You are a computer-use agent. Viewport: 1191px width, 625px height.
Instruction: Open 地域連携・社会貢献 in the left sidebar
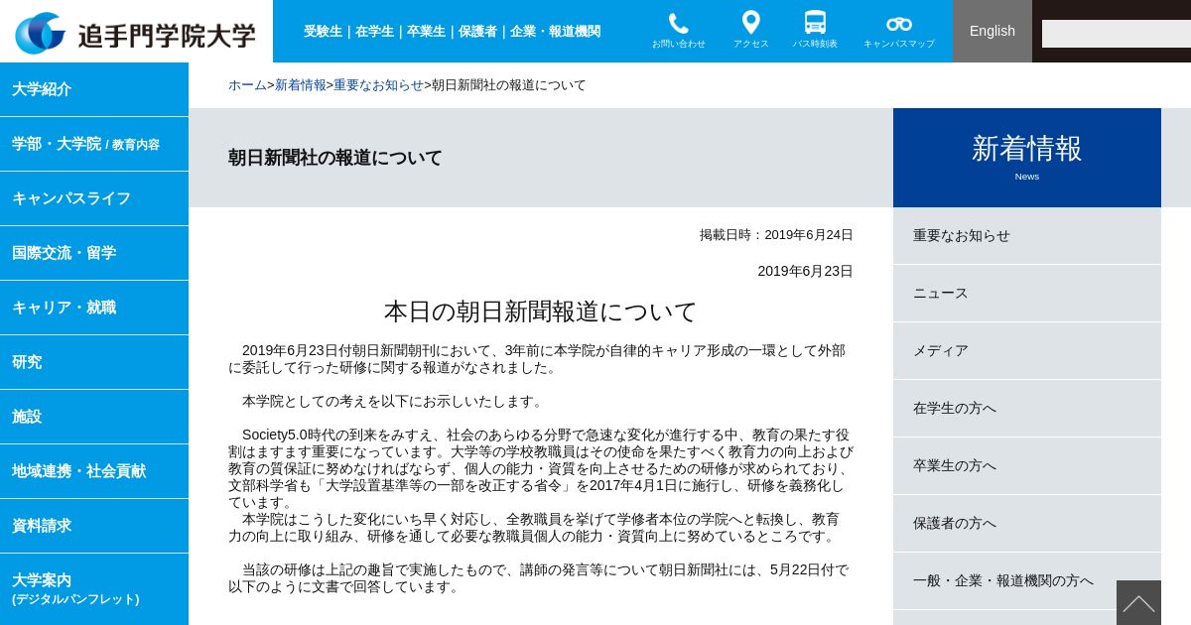[94, 471]
